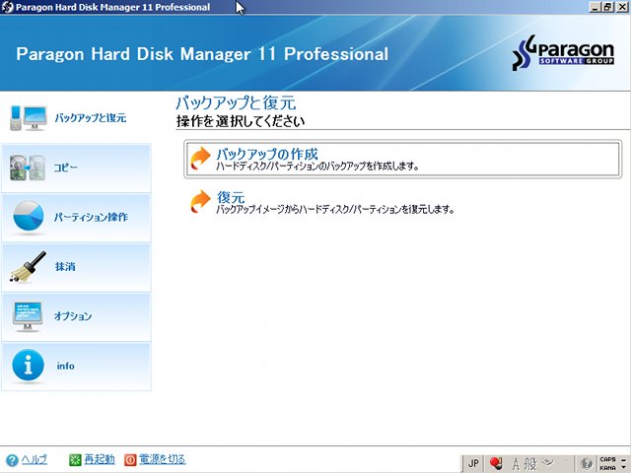Click the restore description バックアップイメージから… text
This screenshot has height=473, width=631.
click(x=335, y=210)
